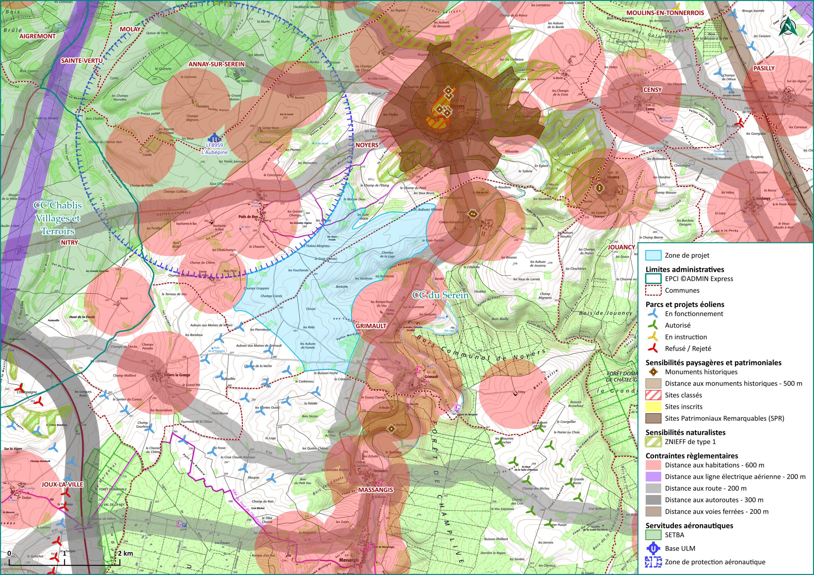Click the MASSANGIS commune label

376,490
